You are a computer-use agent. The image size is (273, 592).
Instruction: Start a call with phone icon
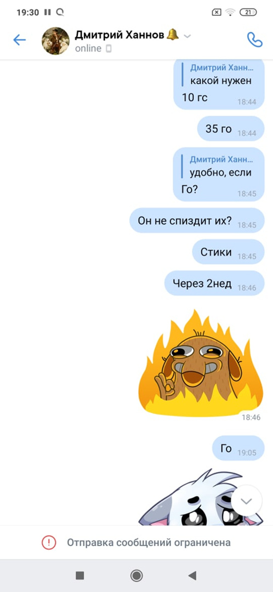click(x=254, y=39)
